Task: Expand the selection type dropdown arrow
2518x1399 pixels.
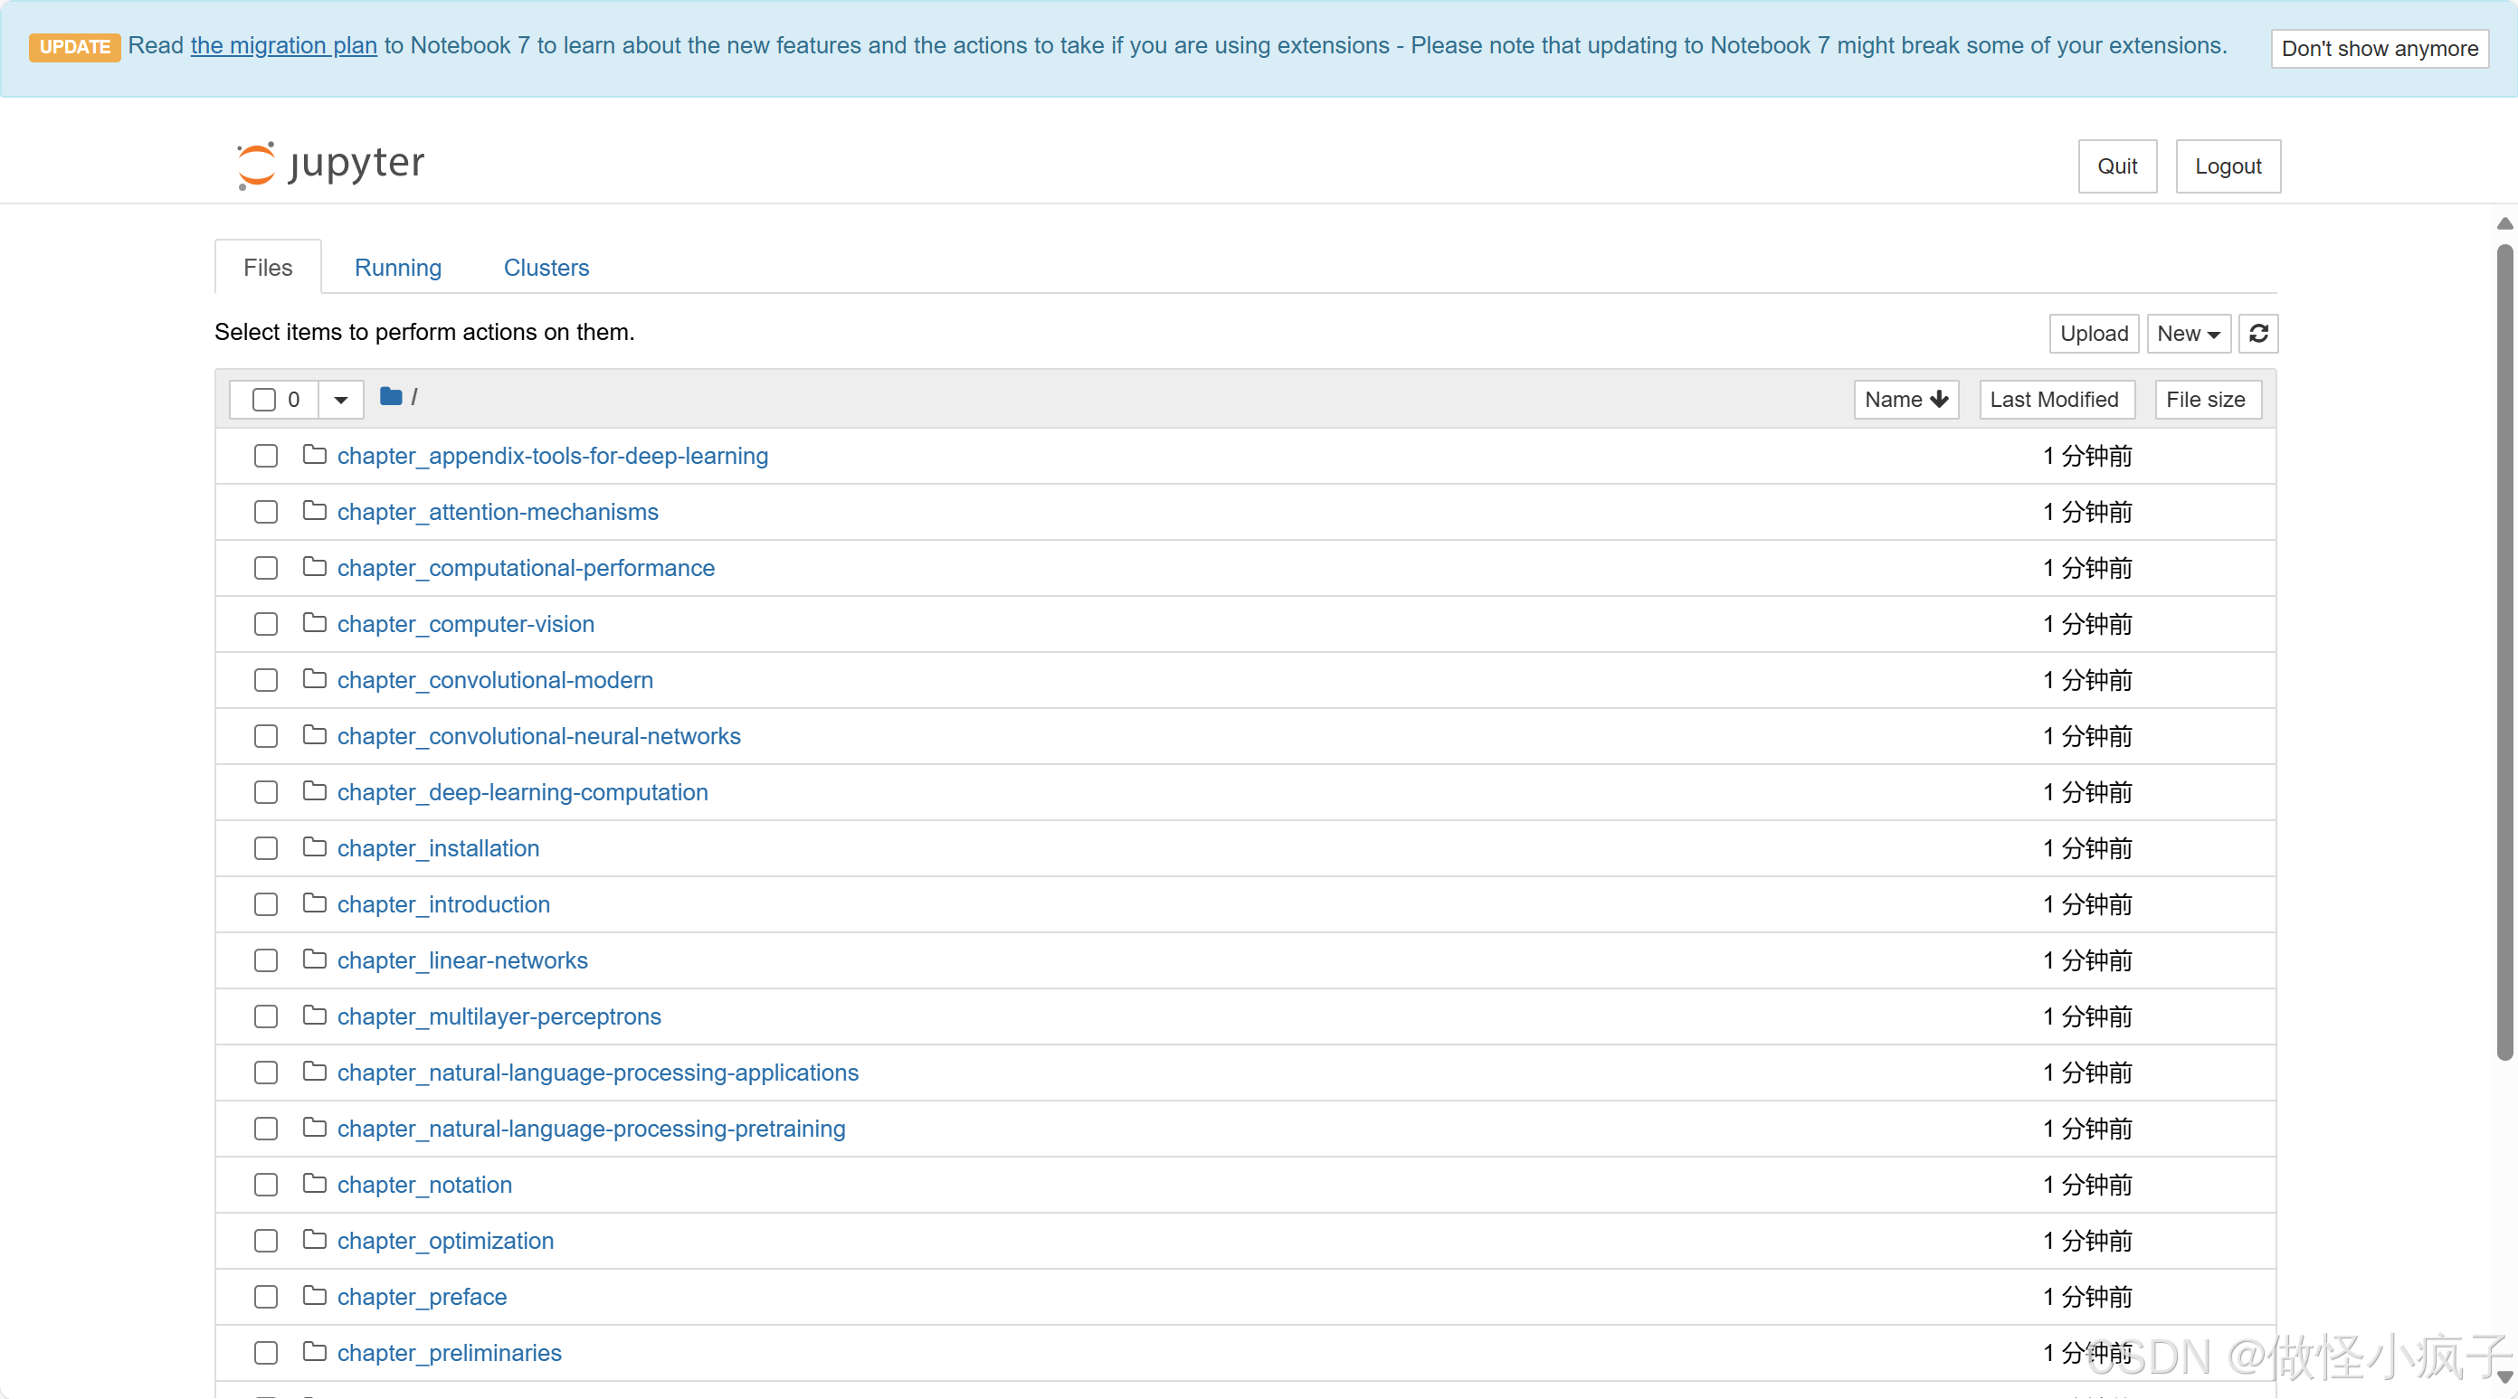Action: [341, 400]
